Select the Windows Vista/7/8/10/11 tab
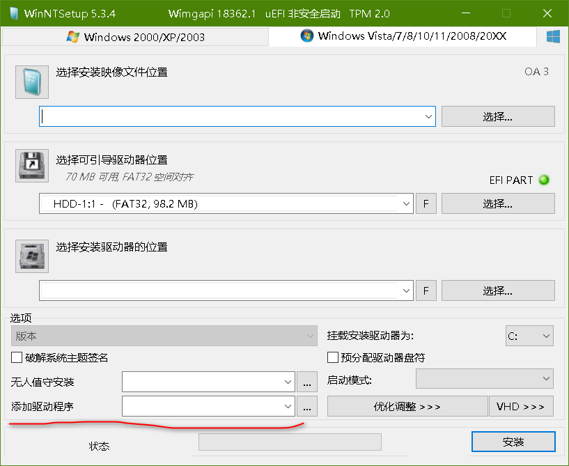The image size is (569, 466). coord(403,36)
